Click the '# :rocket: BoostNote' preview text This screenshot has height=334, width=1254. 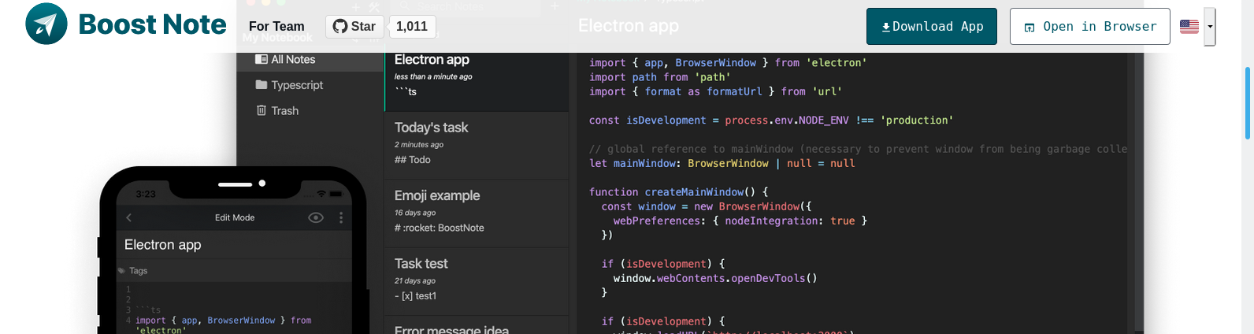(x=440, y=228)
